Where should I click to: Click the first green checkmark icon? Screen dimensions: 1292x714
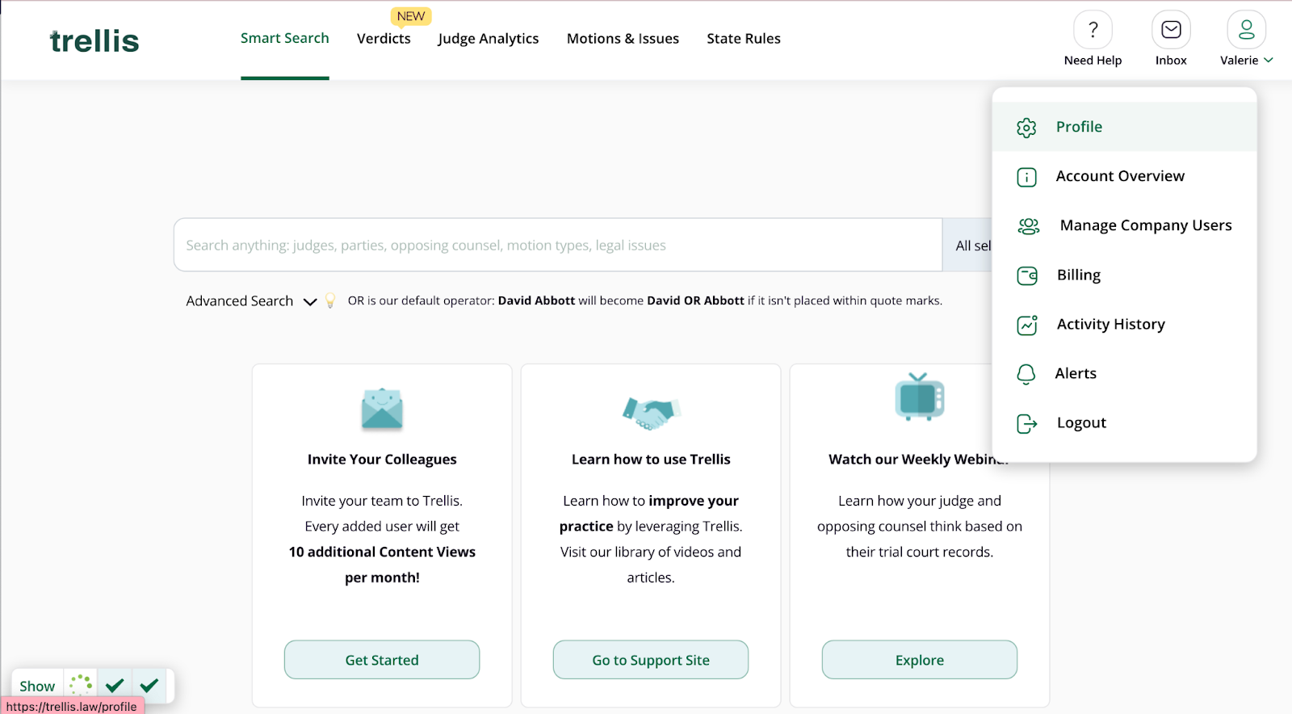(115, 685)
